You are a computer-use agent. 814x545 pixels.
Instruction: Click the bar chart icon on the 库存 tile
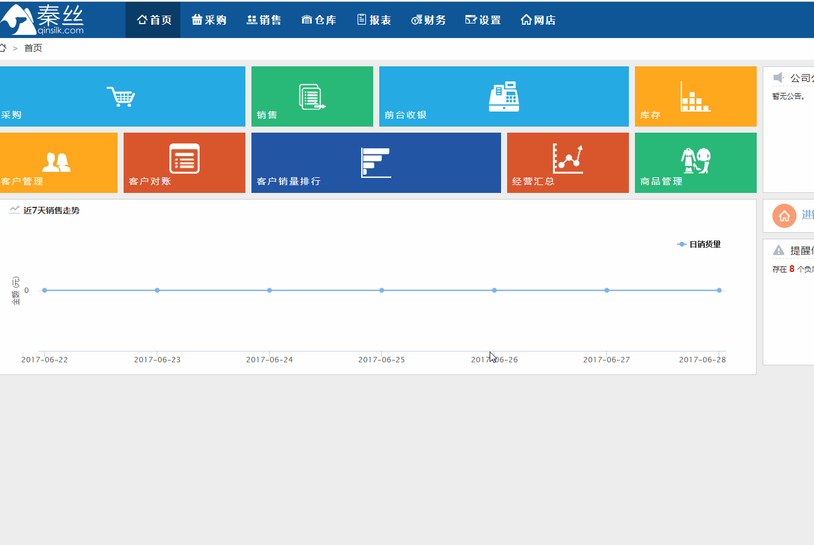pyautogui.click(x=695, y=95)
